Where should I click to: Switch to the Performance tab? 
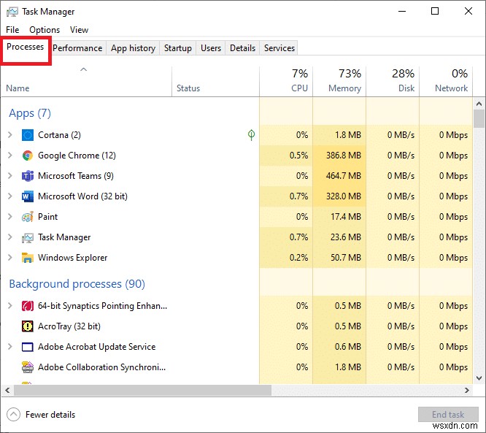click(x=77, y=48)
